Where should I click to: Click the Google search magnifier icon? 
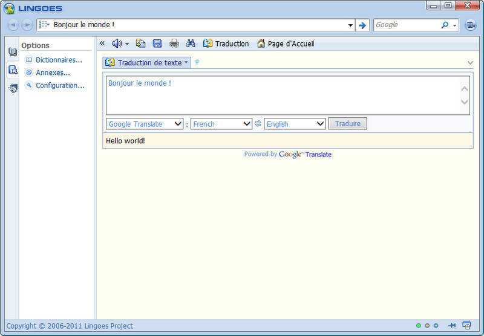(x=445, y=25)
